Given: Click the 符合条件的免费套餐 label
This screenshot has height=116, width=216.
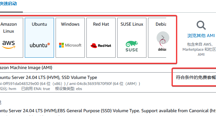Looking at the screenshot, I should [196, 78].
